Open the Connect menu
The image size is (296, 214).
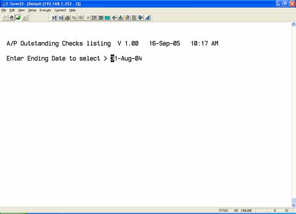(60, 10)
